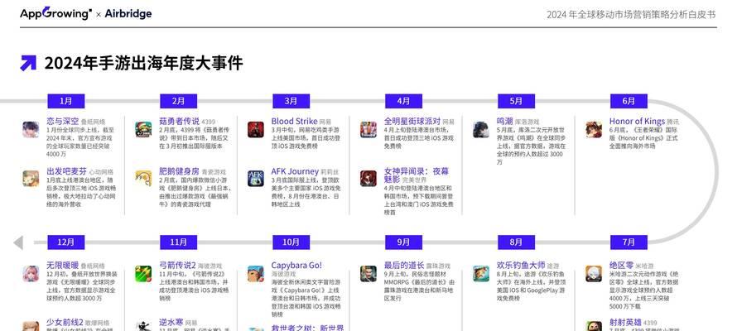Image resolution: width=737 pixels, height=331 pixels.
Task: Open the 鸣潮 title
Action: (x=505, y=121)
